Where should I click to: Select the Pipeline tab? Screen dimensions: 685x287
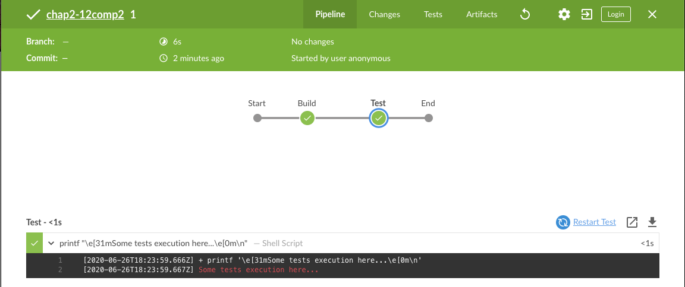click(330, 14)
